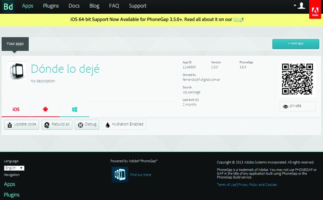Select the Your apps tab
Image resolution: width=323 pixels, height=200 pixels.
15,44
